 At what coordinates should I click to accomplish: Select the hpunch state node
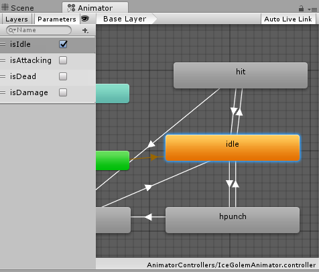[233, 220]
